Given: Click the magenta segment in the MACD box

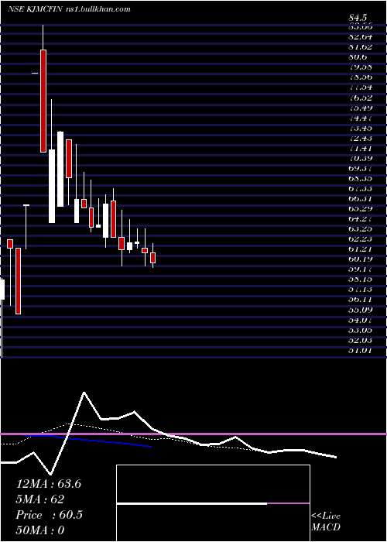Looking at the screenshot, I should coord(288,503).
